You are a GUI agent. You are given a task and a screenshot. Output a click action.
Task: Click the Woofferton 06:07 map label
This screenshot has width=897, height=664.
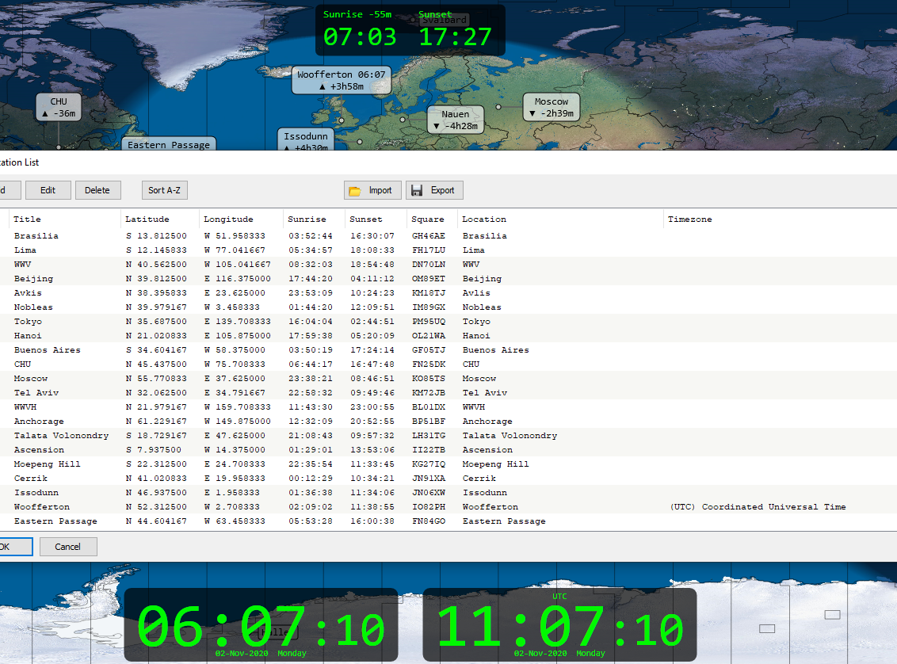[342, 80]
